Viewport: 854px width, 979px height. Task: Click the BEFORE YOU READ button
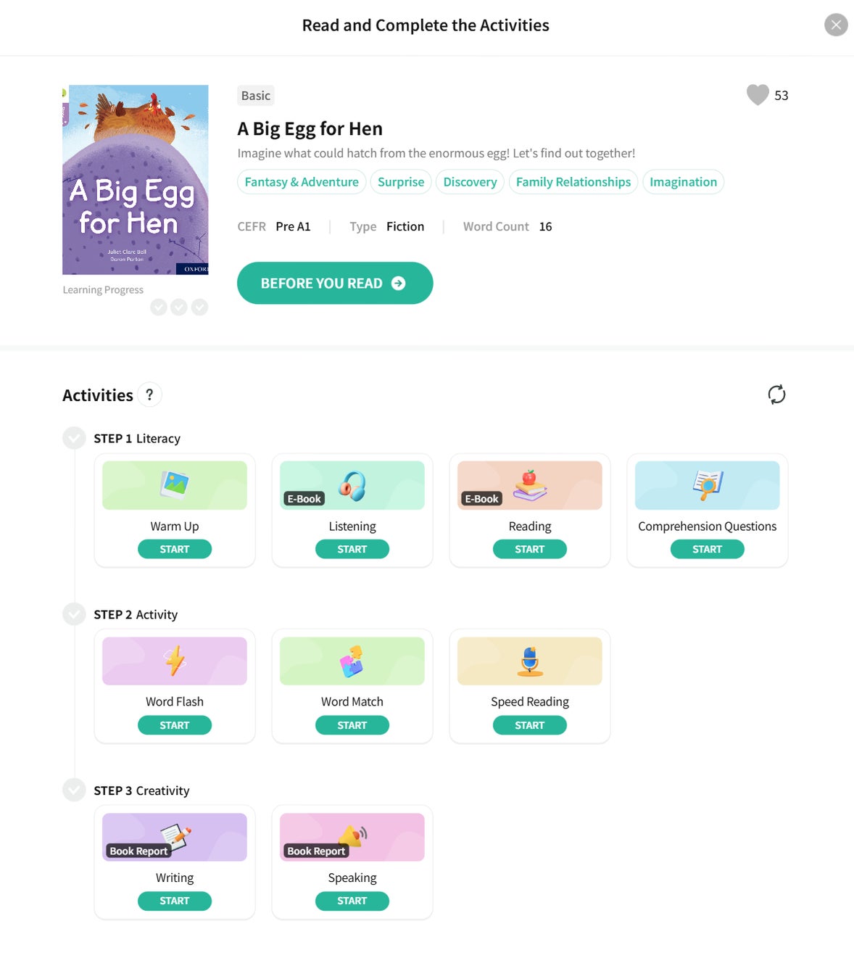click(x=335, y=283)
